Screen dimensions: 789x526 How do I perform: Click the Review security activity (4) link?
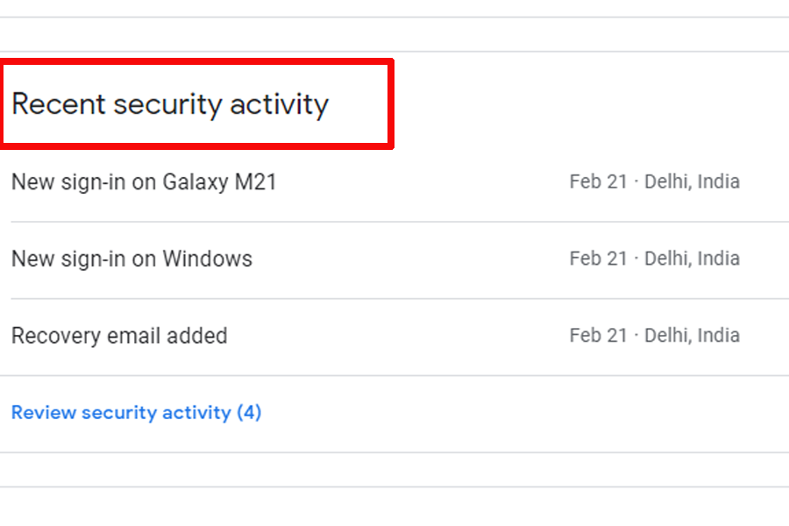click(x=136, y=413)
